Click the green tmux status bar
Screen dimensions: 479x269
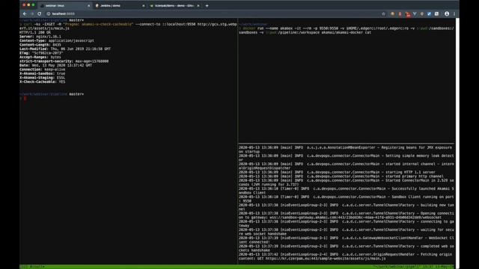[237, 267]
